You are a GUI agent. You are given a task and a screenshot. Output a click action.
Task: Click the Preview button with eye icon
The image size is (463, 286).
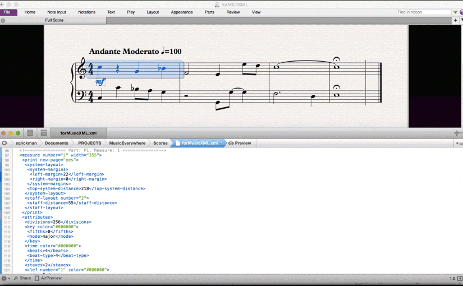tap(240, 143)
